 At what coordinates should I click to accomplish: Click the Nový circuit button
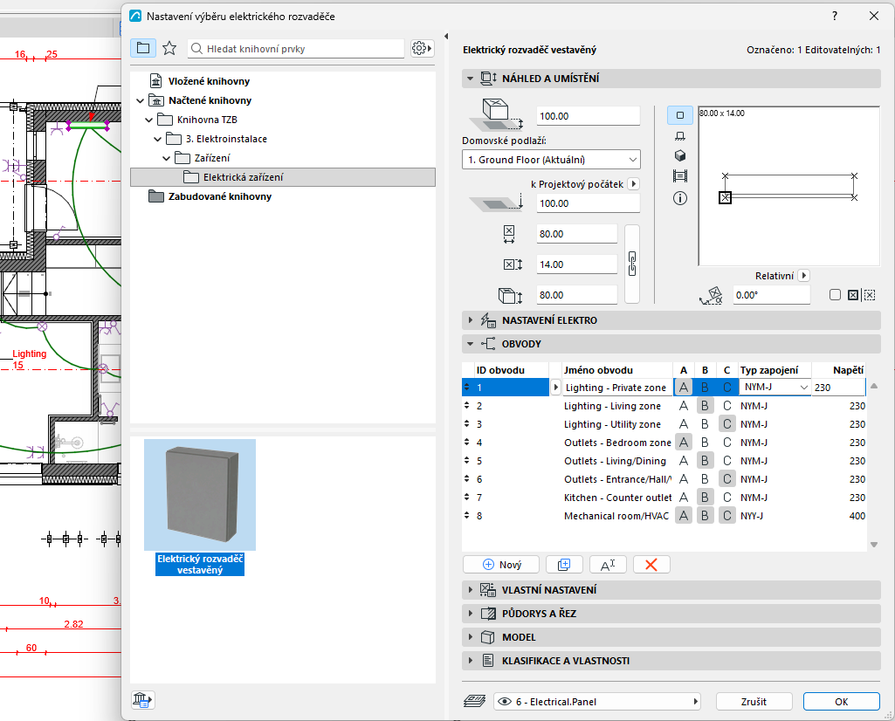501,565
